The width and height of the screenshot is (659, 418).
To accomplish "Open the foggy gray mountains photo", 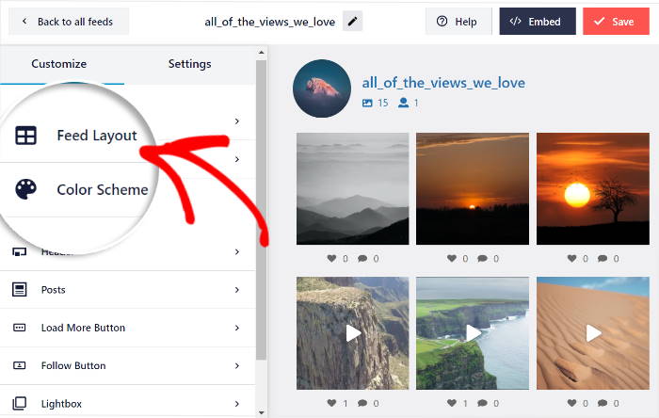I will (x=353, y=188).
